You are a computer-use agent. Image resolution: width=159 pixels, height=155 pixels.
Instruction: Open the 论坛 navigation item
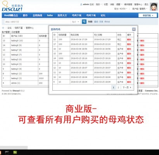103,15
